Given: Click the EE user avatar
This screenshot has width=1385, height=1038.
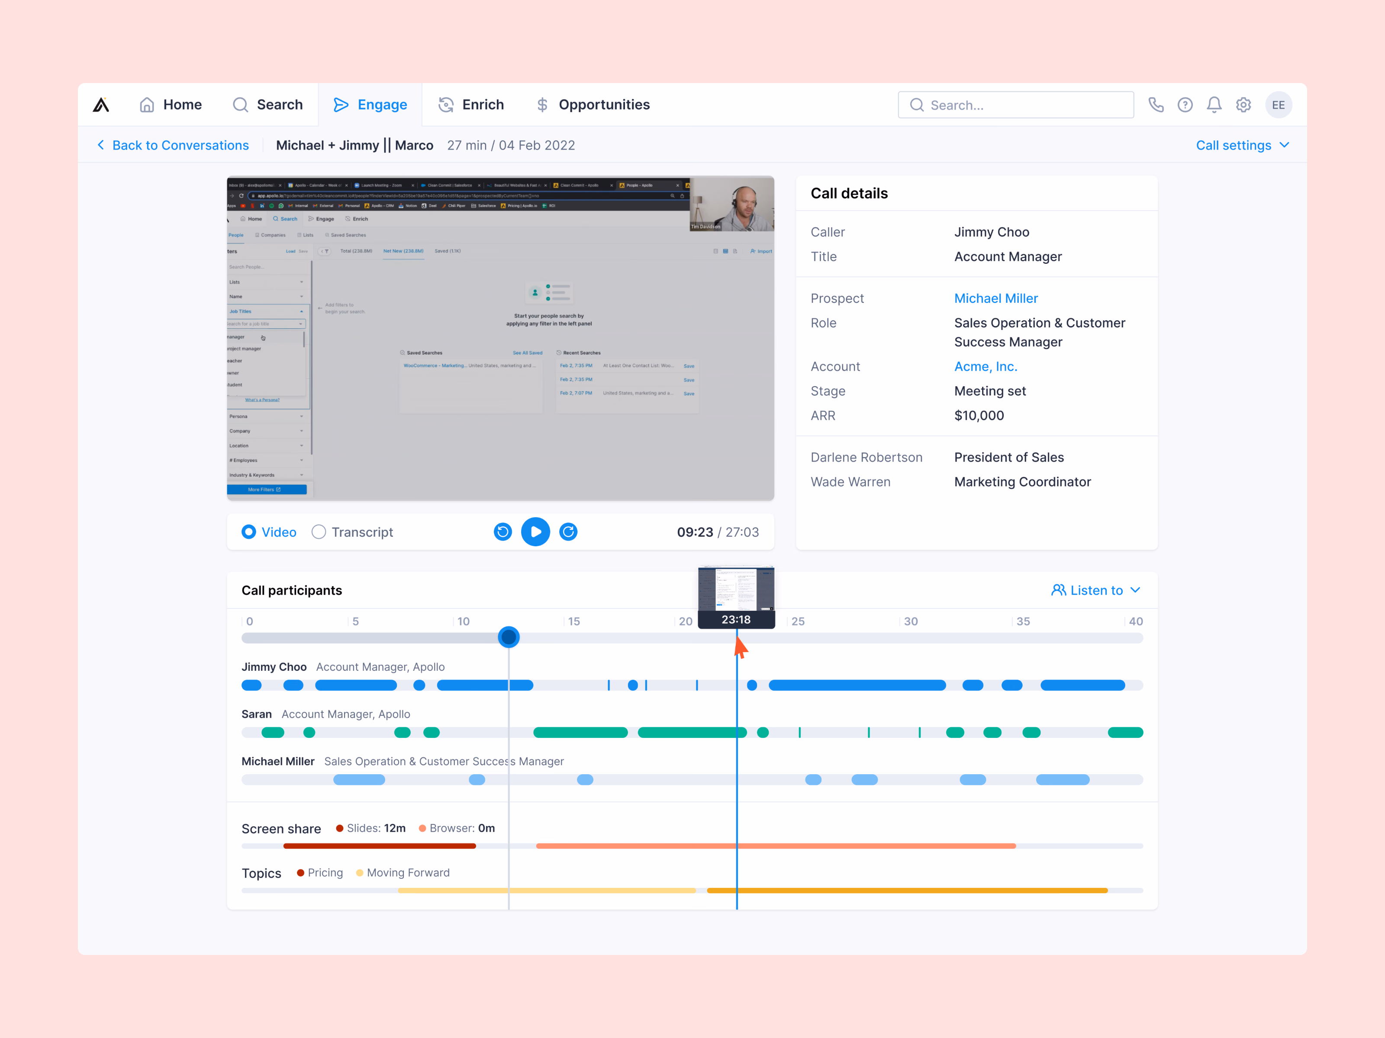Looking at the screenshot, I should point(1279,105).
